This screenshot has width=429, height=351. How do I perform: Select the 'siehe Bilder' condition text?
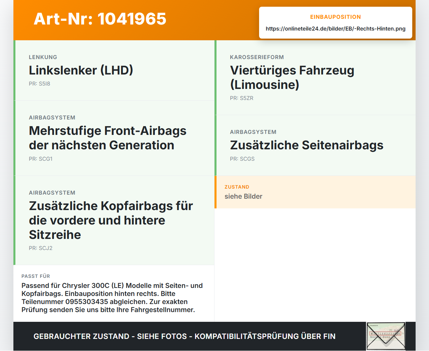(243, 196)
